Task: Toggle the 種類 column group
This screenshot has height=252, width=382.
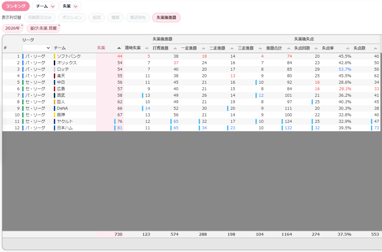Action: pos(115,18)
